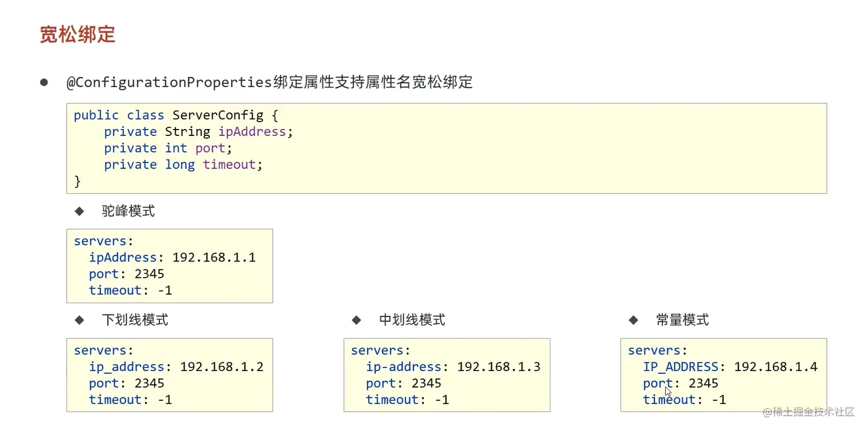
Task: Select the @ConfigurationProperties bullet sentence
Action: click(270, 82)
